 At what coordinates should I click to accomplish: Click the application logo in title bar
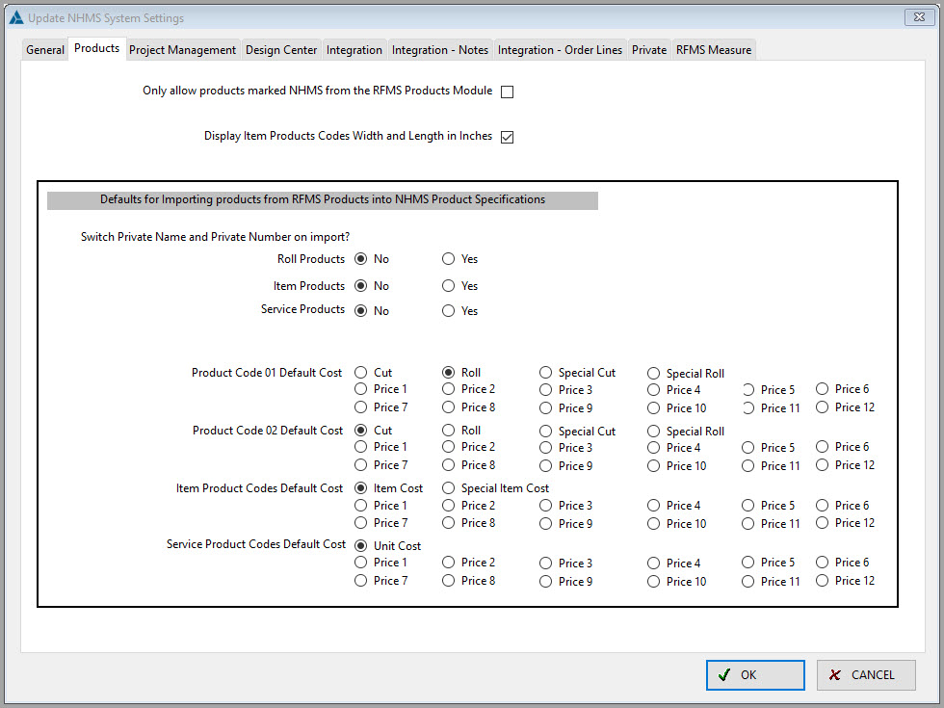click(16, 17)
